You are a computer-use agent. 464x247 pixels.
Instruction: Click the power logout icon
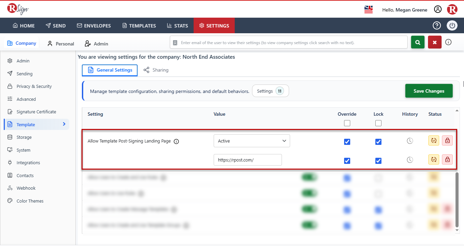click(x=452, y=25)
